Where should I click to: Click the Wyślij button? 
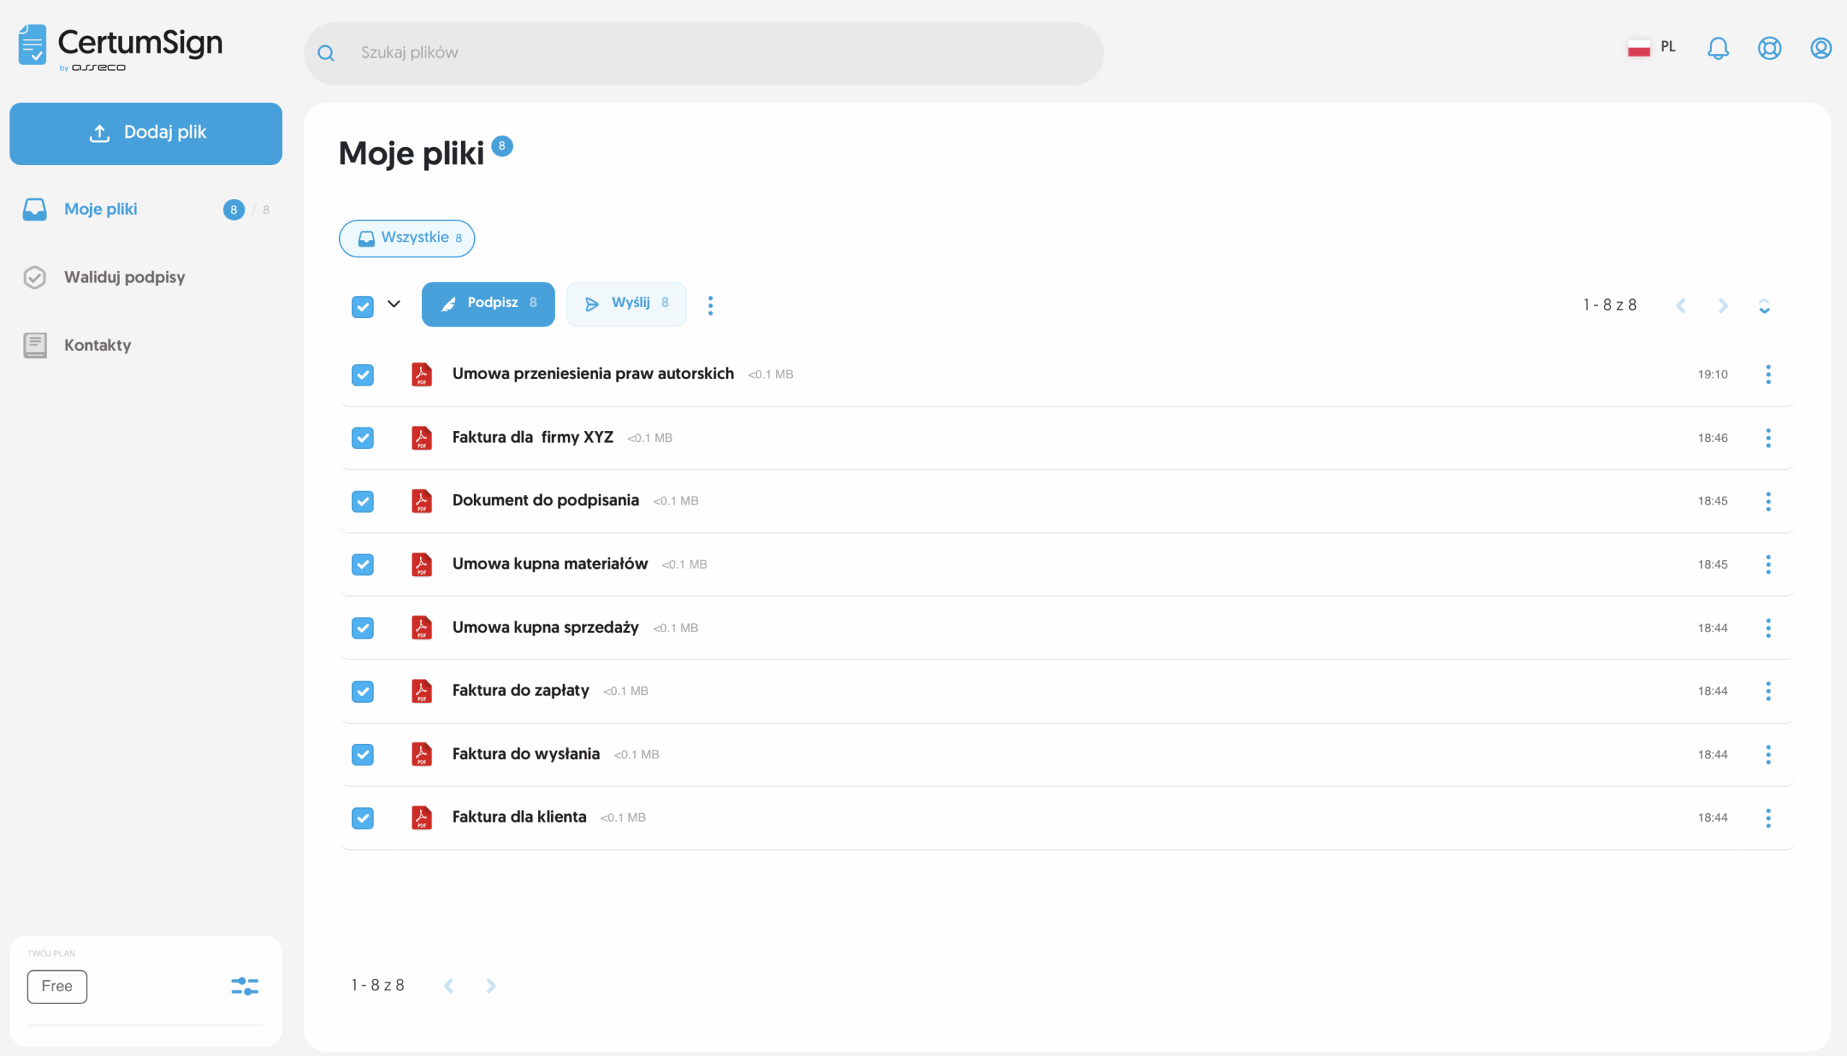[x=626, y=304]
